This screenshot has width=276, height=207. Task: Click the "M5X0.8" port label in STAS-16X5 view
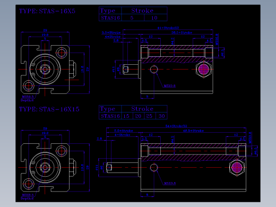tap(169, 86)
